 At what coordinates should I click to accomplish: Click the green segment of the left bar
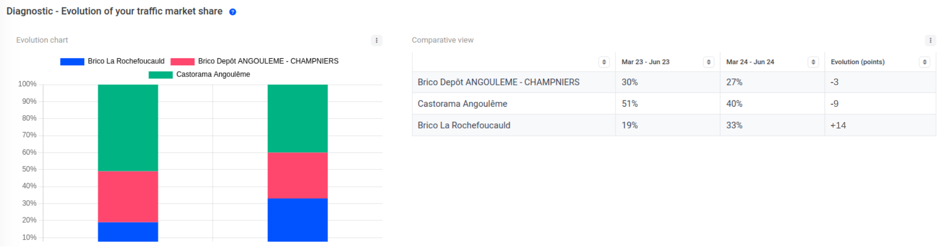click(128, 127)
